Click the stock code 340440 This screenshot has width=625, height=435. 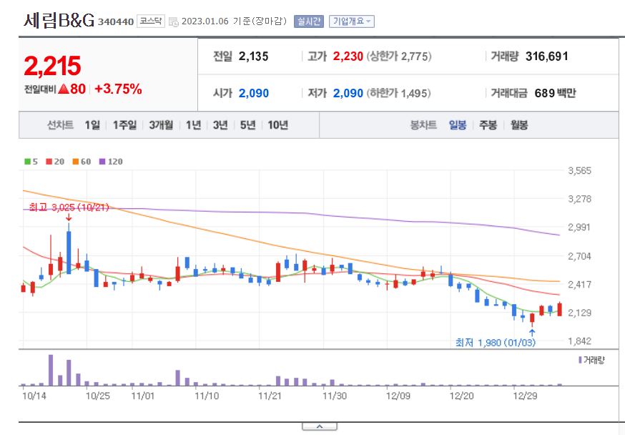[x=116, y=22]
